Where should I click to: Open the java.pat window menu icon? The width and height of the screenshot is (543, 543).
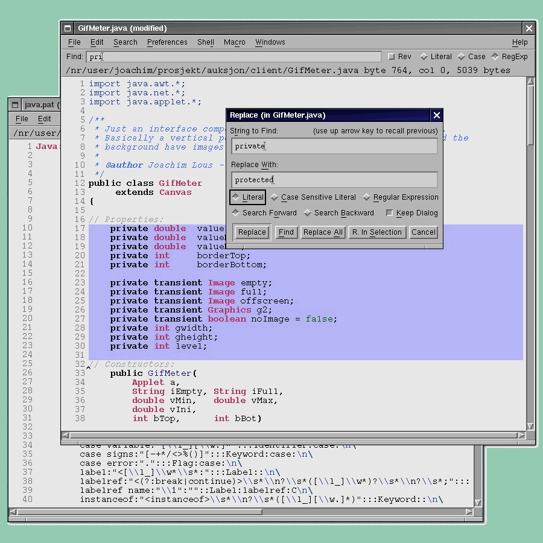coord(14,105)
